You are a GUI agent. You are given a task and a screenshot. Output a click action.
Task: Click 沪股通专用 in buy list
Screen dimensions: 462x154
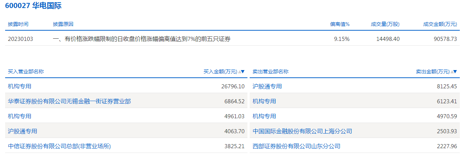coord(22,131)
